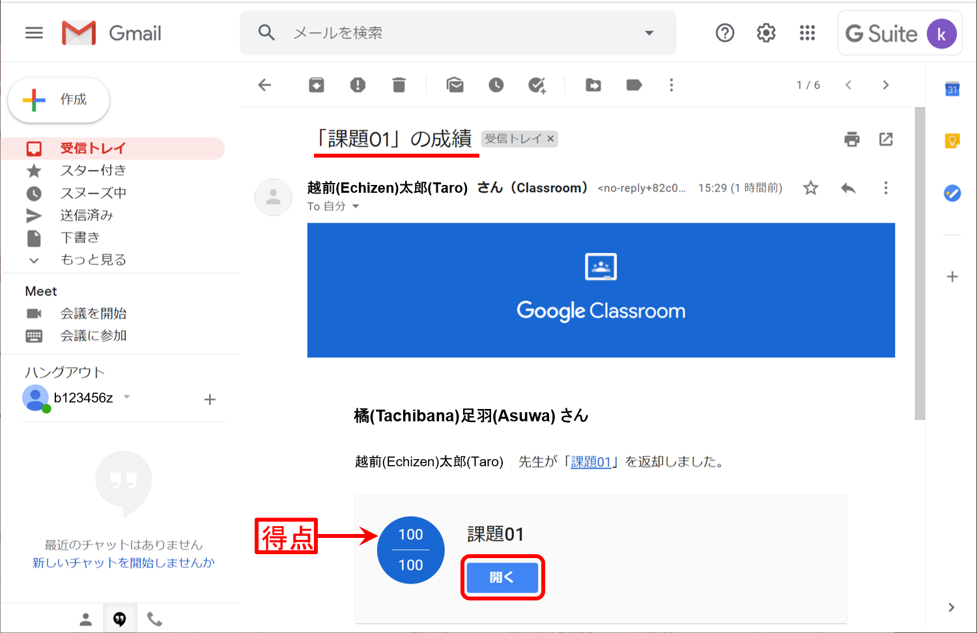Open 受信トレイ in the sidebar
The image size is (977, 633).
[x=113, y=148]
